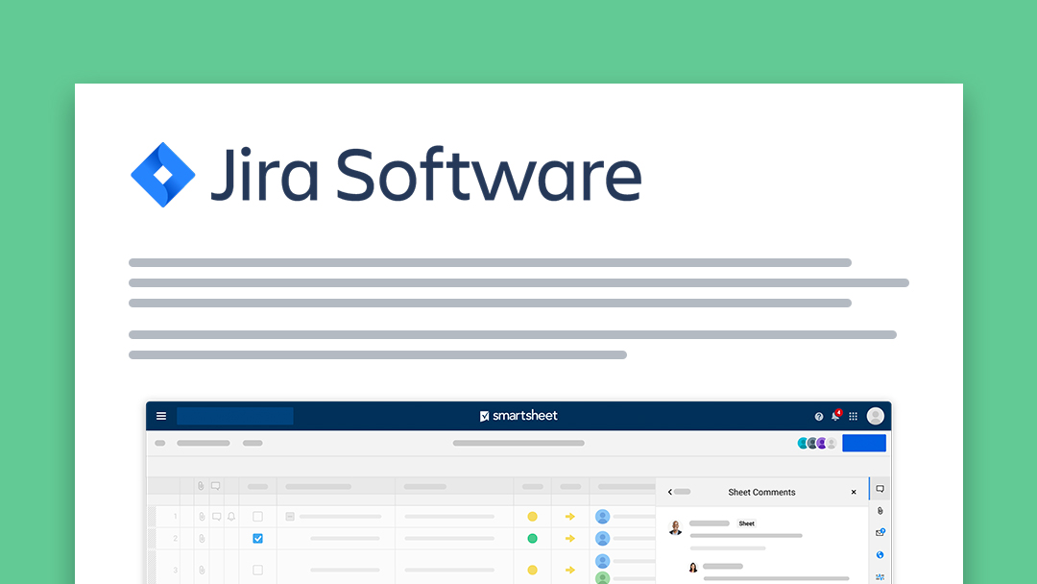Click the 'Sheet Comments' panel title

point(761,492)
